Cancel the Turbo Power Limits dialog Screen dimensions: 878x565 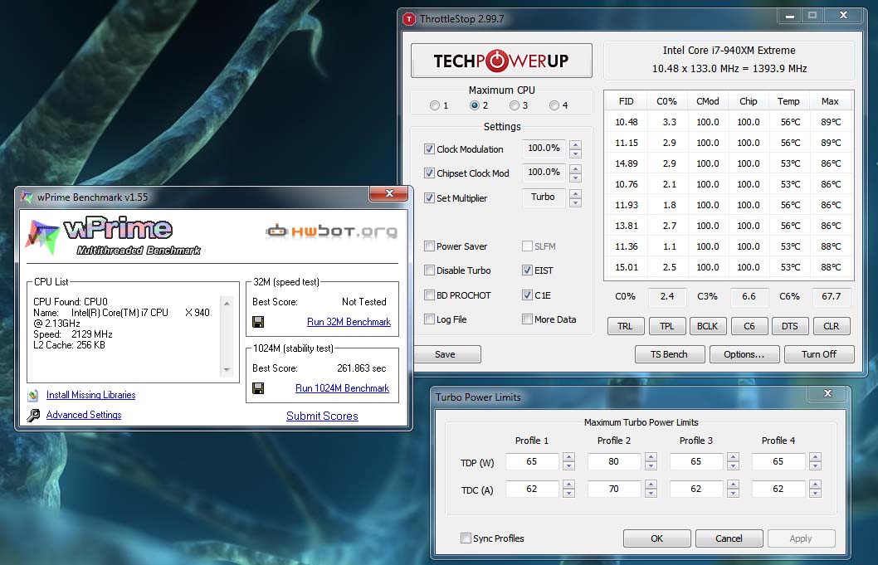point(729,538)
